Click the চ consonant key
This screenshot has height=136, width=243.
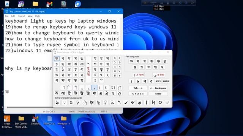pos(57,64)
